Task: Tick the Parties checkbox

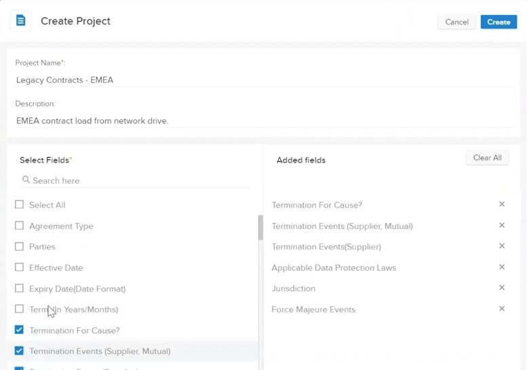Action: point(19,247)
